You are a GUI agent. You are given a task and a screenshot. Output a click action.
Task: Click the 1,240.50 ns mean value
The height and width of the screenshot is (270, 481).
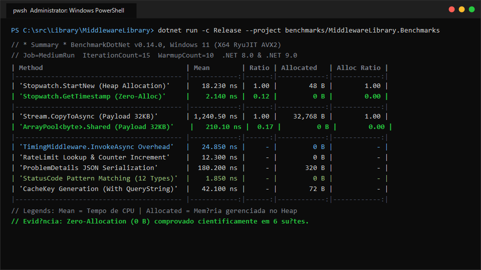(x=215, y=116)
